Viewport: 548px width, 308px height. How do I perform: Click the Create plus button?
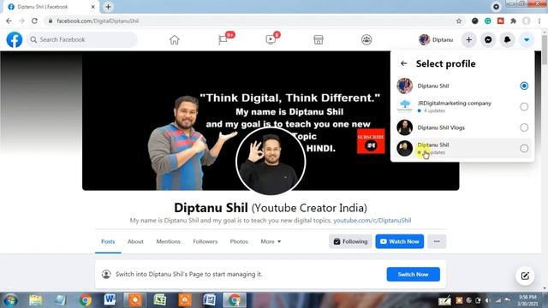468,40
